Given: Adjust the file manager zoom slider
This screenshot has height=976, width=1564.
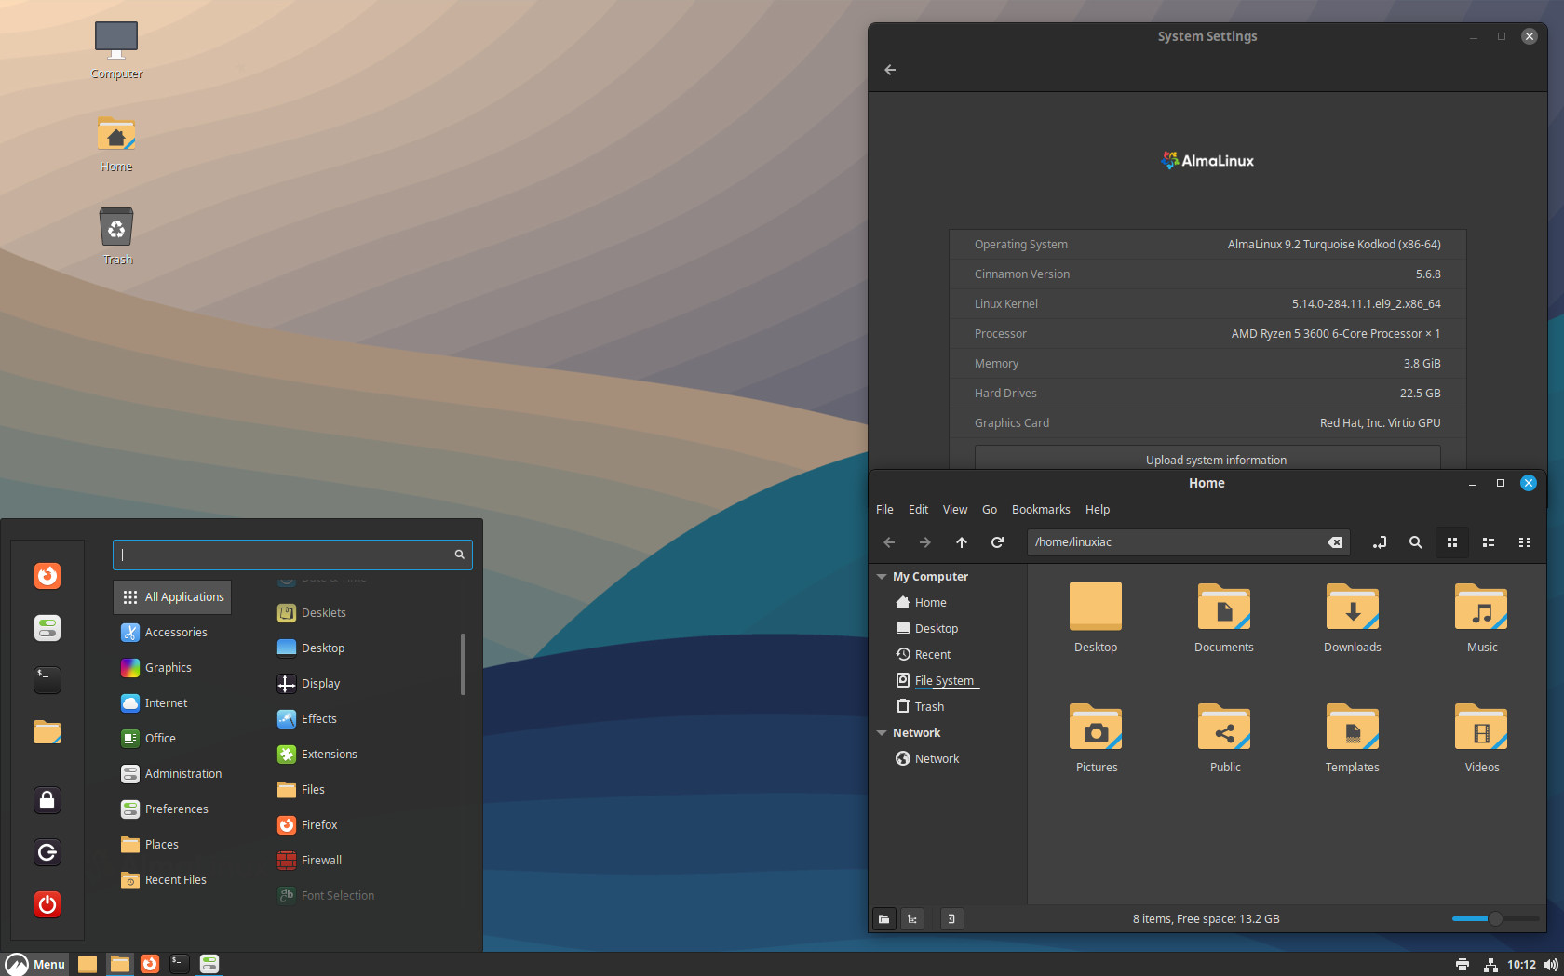Looking at the screenshot, I should coord(1495,919).
